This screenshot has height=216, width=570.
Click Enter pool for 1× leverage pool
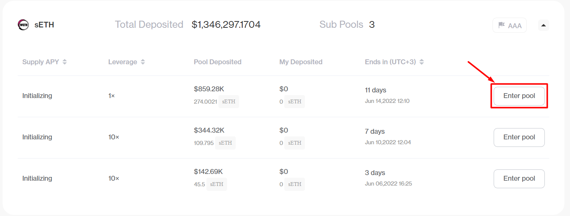(x=519, y=96)
